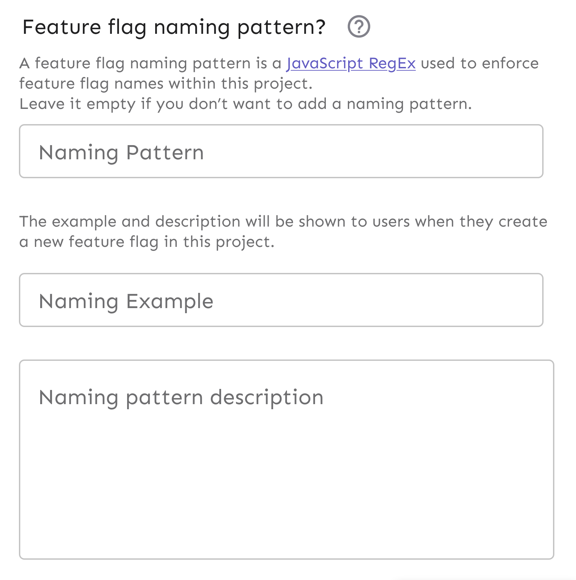Click the word 'JavaScript' in the link
The width and height of the screenshot is (576, 580).
[x=325, y=63]
